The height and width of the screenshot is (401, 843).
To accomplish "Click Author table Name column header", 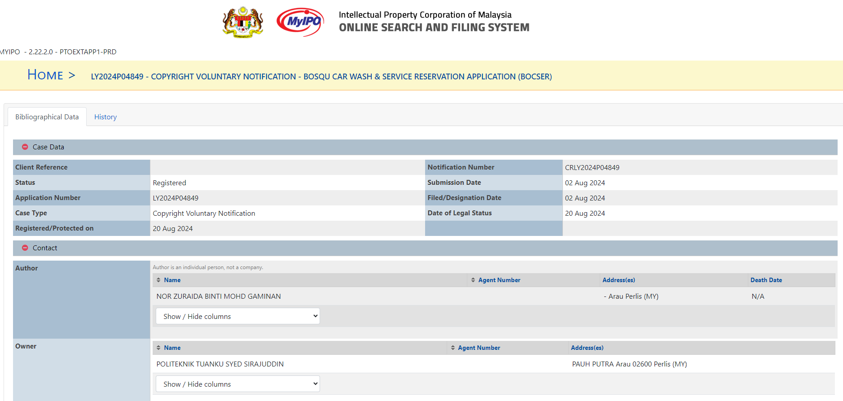I will [x=172, y=280].
